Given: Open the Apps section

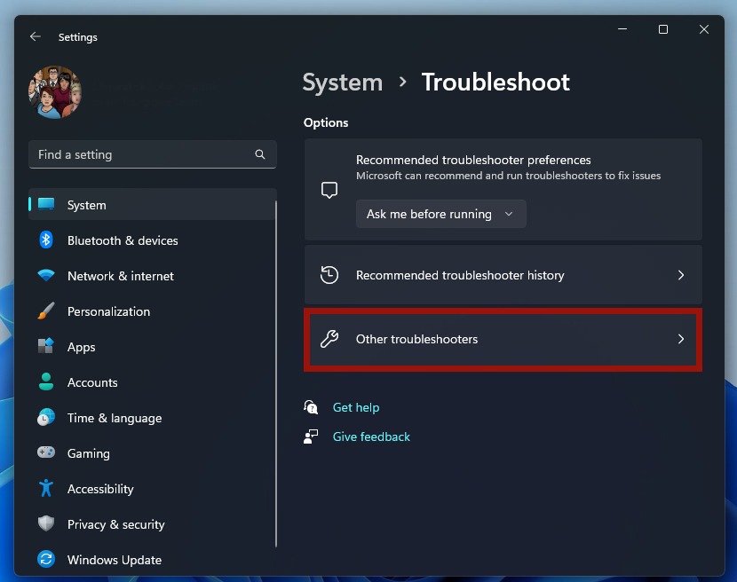Looking at the screenshot, I should (81, 347).
